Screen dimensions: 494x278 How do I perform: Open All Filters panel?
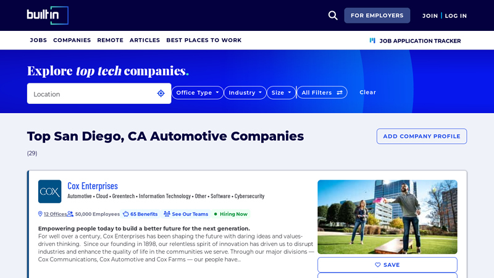322,93
